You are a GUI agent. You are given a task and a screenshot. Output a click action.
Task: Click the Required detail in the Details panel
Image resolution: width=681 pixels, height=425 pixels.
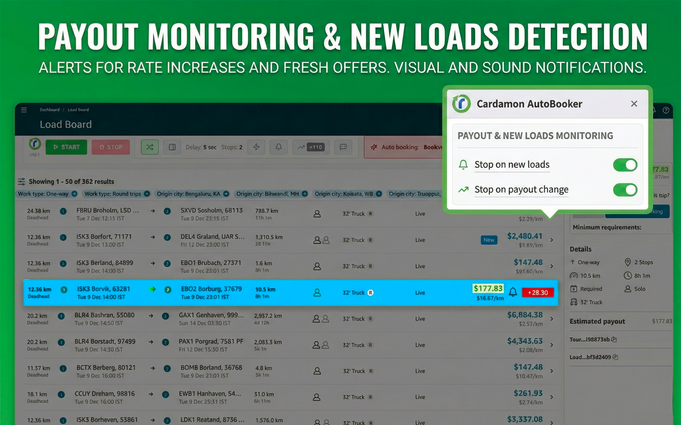pyautogui.click(x=586, y=289)
